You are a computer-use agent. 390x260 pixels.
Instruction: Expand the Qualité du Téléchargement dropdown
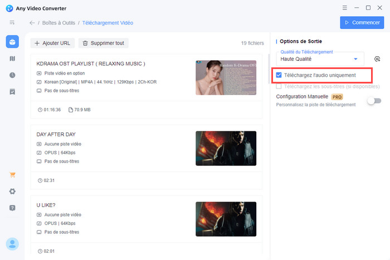(x=355, y=59)
